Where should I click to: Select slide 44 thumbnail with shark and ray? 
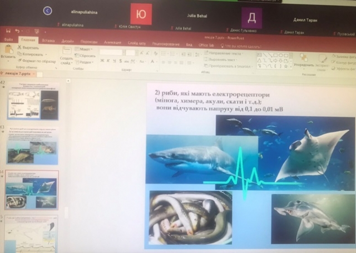pos(32,190)
